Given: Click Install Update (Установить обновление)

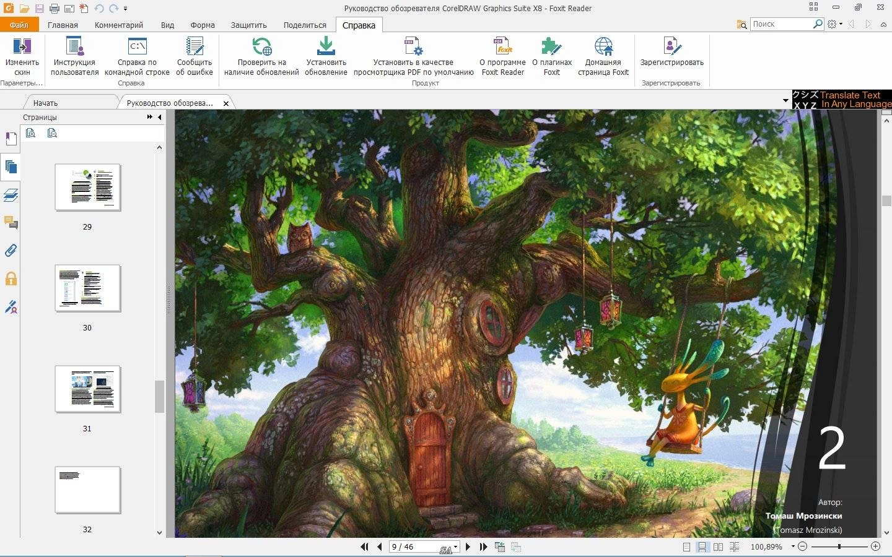Looking at the screenshot, I should point(326,56).
